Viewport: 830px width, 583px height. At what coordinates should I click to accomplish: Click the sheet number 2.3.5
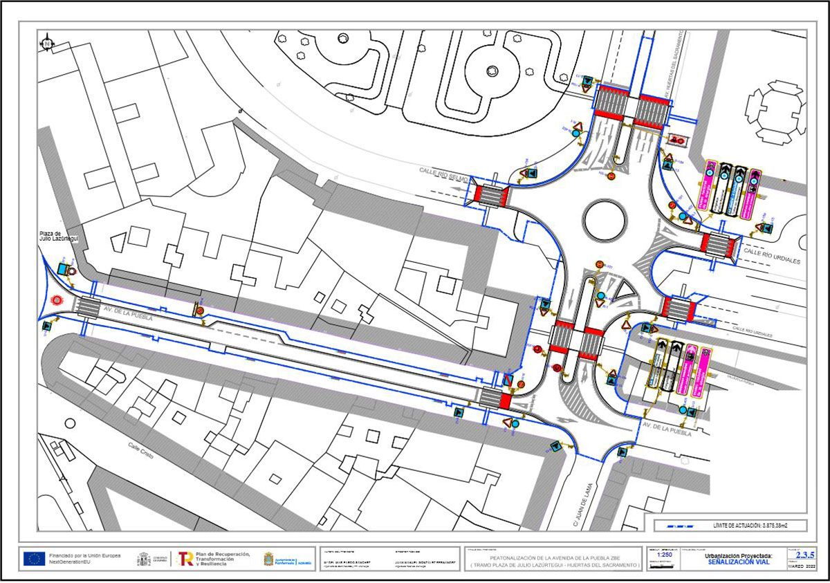805,555
